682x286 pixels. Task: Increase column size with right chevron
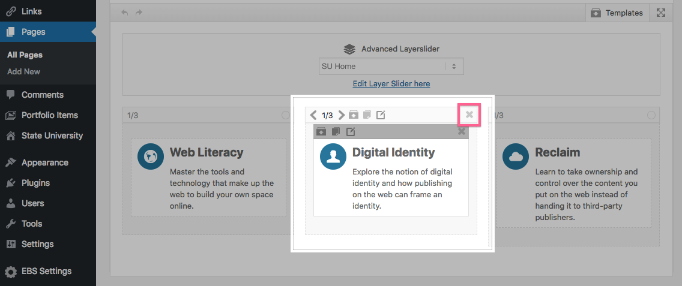tap(342, 115)
